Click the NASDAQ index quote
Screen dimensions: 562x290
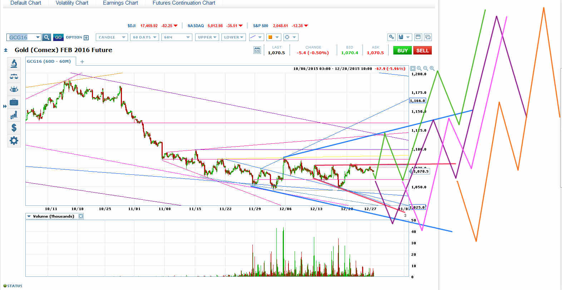[215, 26]
